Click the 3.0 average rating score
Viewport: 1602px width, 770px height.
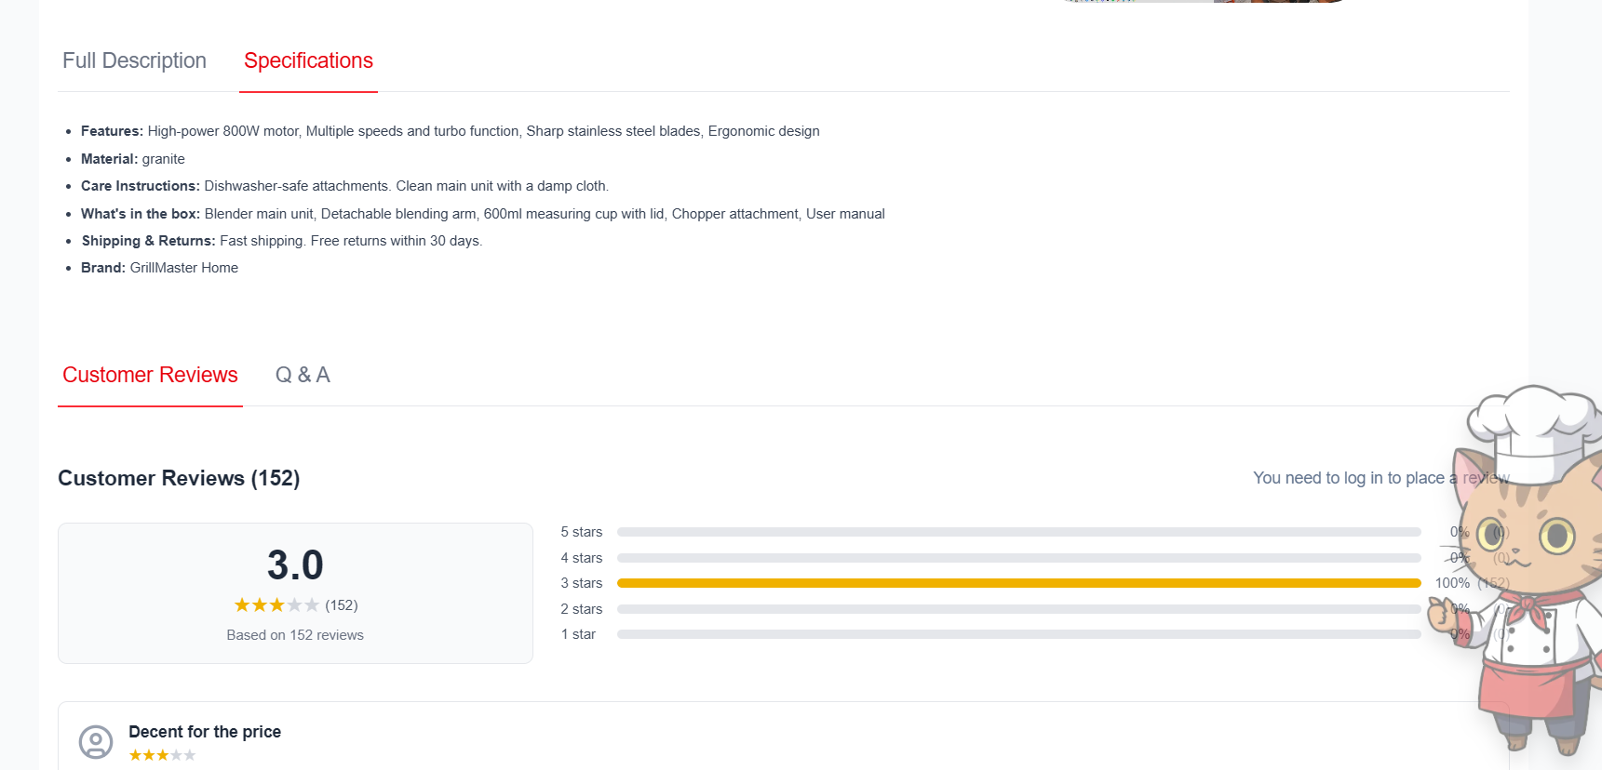tap(295, 565)
